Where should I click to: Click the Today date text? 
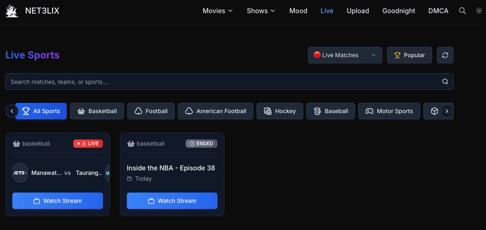point(143,179)
